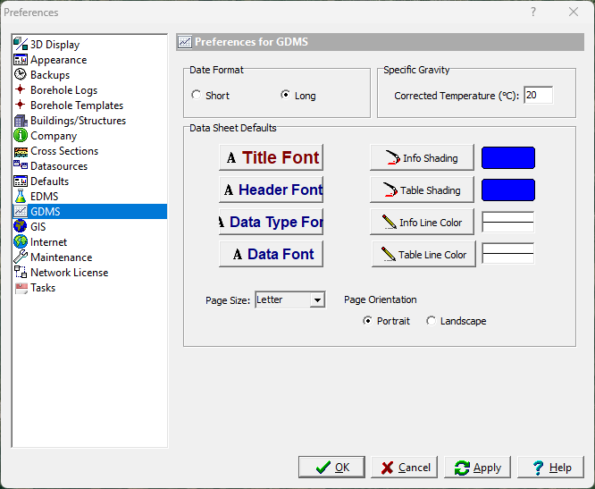
Task: Switch to Borehole Templates preferences
Action: point(76,105)
